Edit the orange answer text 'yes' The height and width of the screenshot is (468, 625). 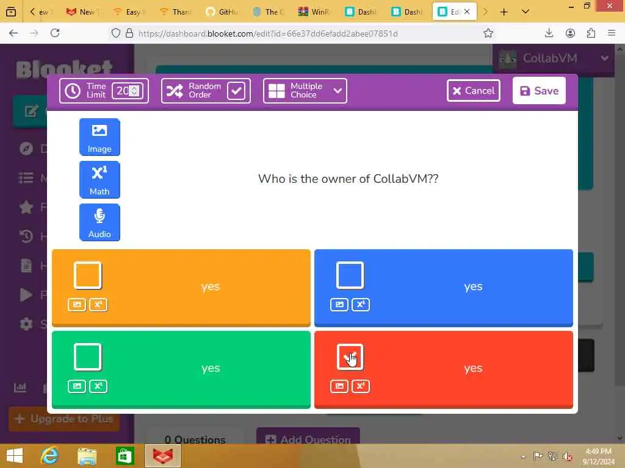point(211,286)
